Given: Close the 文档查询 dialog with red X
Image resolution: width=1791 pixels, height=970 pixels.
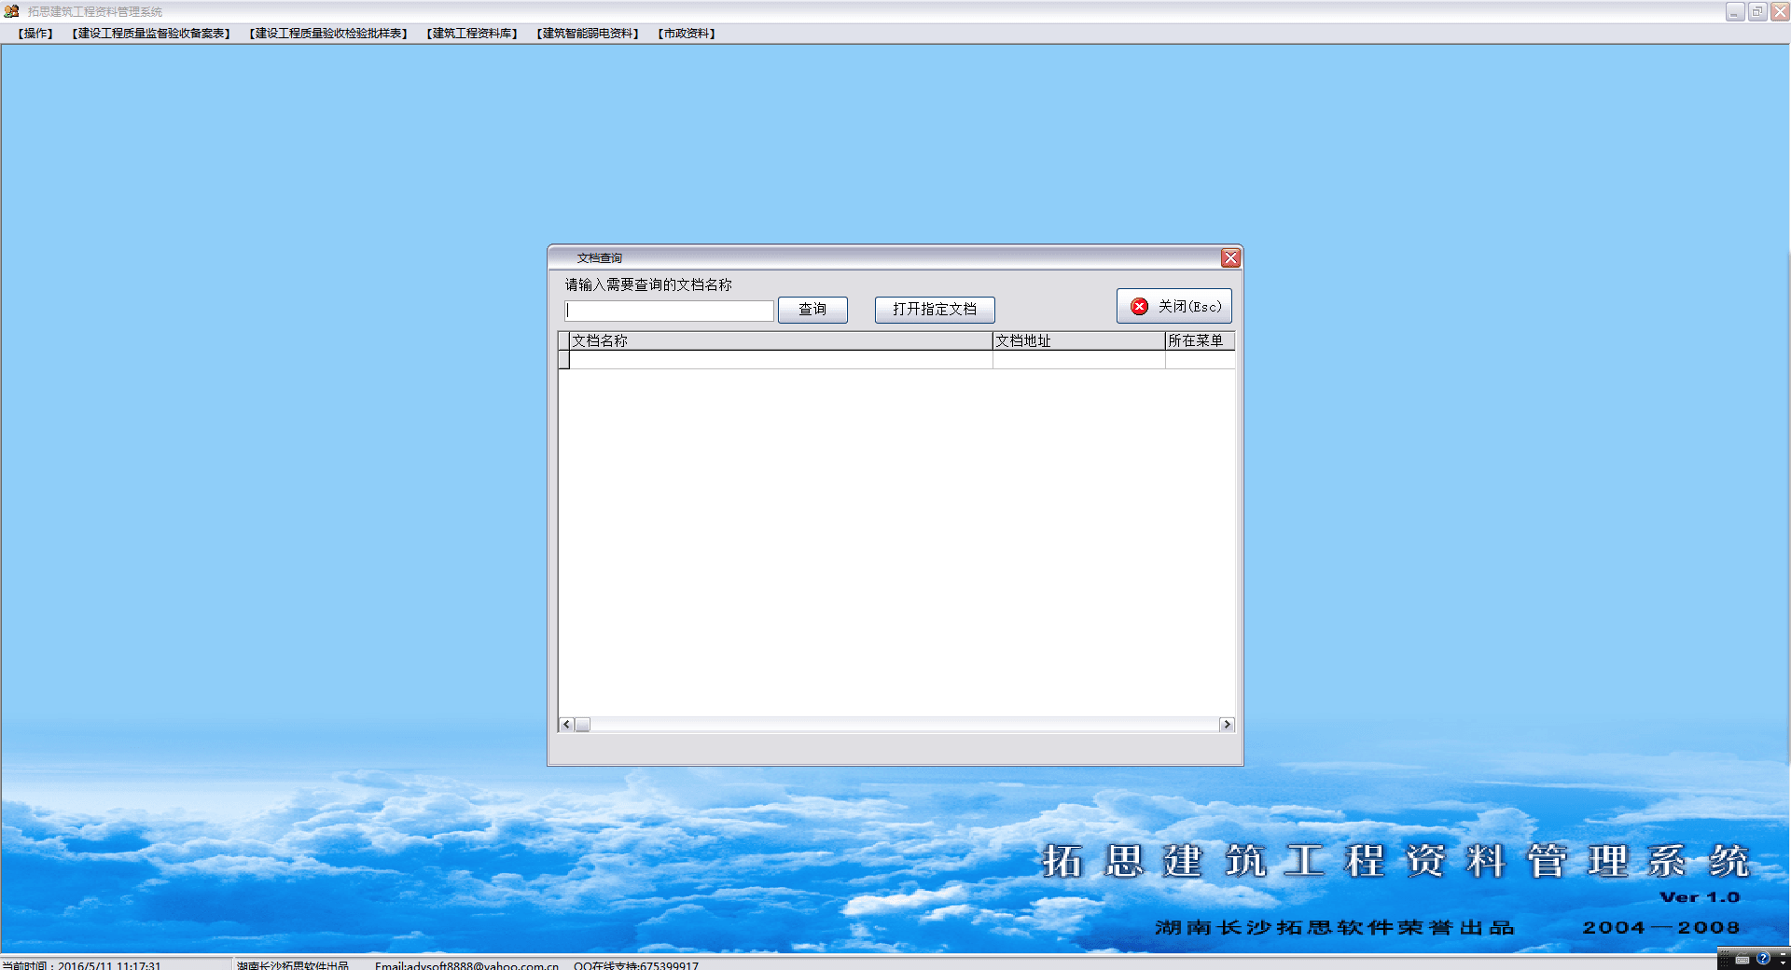Looking at the screenshot, I should coord(1230,258).
